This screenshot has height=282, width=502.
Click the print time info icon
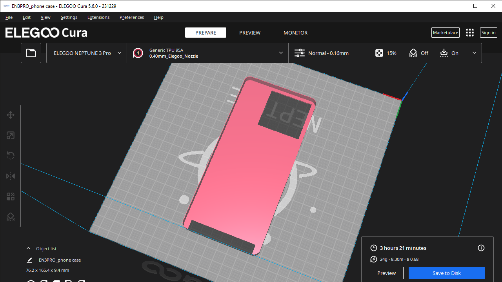coord(481,248)
